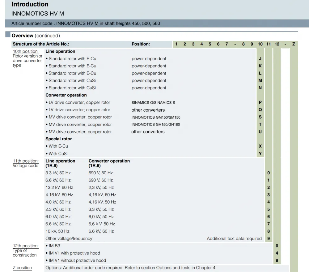The height and width of the screenshot is (272, 309).
Task: Click '6,6 k V, 50 Hz' converter voltage
Action: pyautogui.click(x=102, y=224)
